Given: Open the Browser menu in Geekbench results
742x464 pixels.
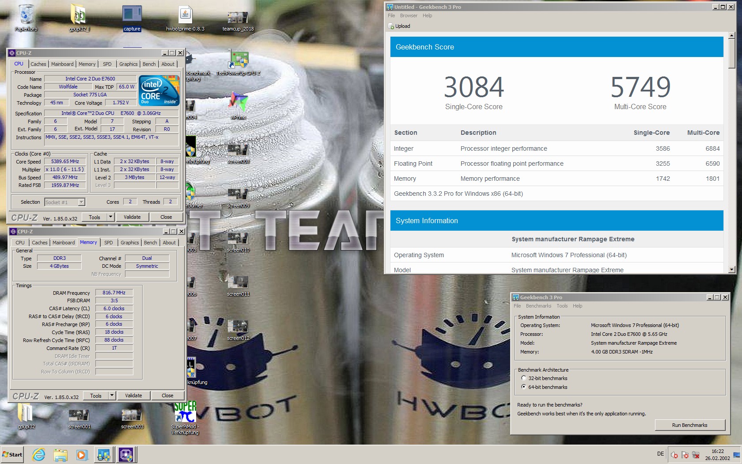Looking at the screenshot, I should 409,15.
